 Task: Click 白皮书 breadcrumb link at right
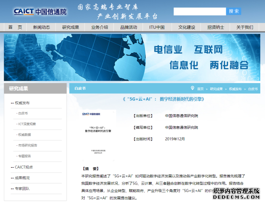pos(253,89)
